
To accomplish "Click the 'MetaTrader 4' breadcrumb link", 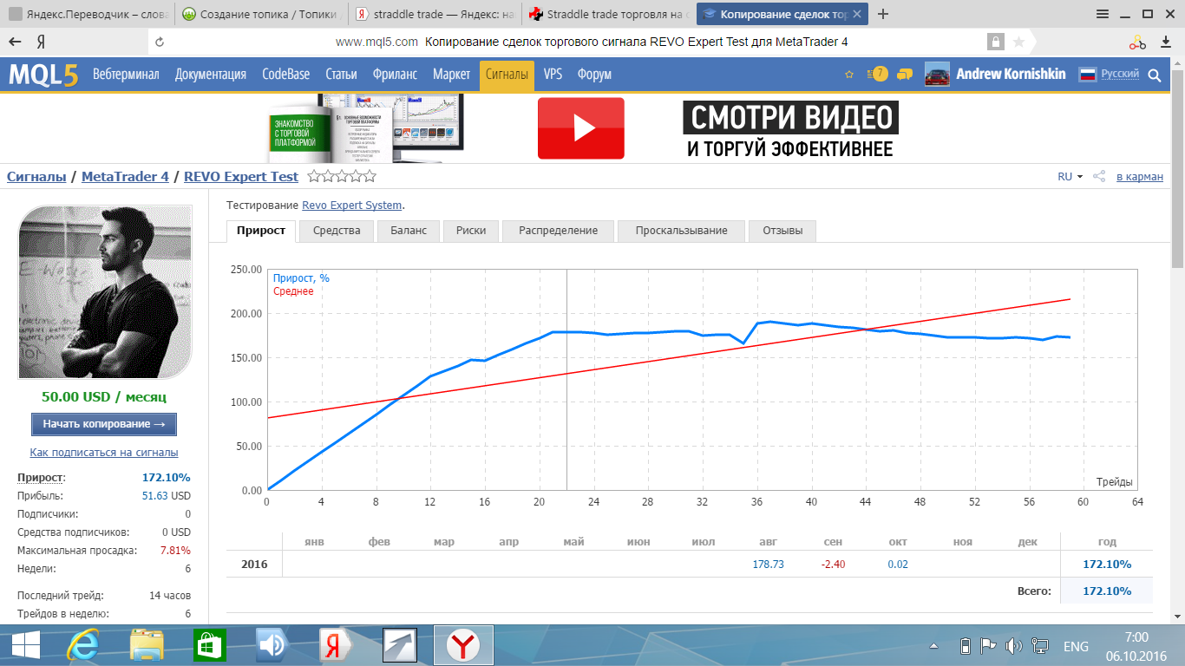I will (x=125, y=177).
